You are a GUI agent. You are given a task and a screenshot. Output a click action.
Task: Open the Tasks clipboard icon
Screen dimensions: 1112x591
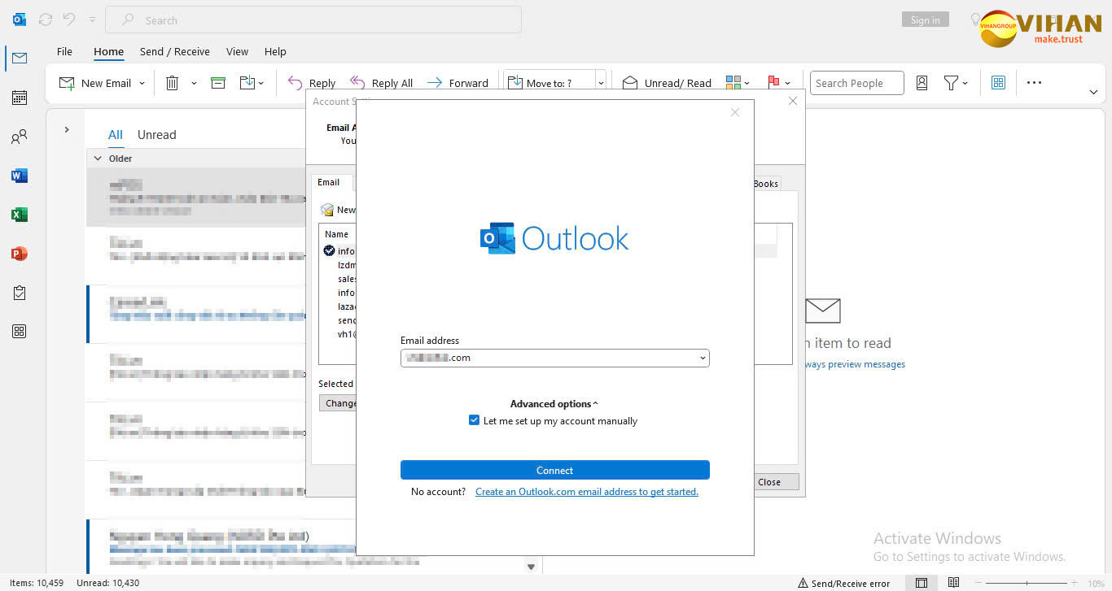pyautogui.click(x=20, y=293)
